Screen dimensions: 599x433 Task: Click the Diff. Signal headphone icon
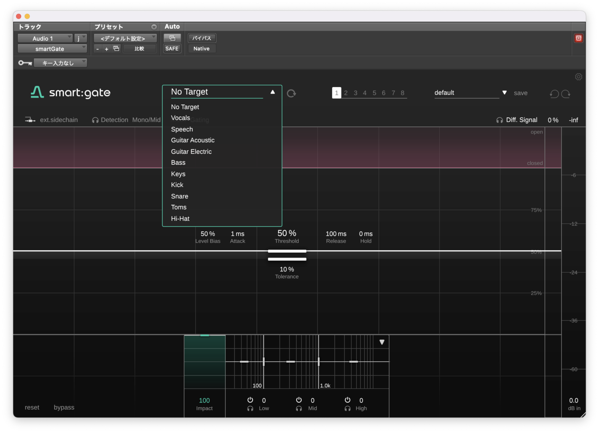[x=500, y=120]
